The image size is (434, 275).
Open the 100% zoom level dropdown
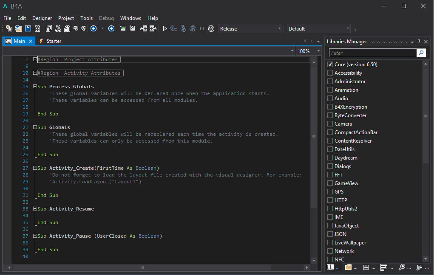[309, 51]
